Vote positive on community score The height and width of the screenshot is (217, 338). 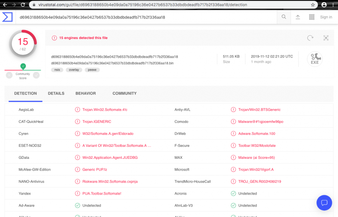pos(36,75)
